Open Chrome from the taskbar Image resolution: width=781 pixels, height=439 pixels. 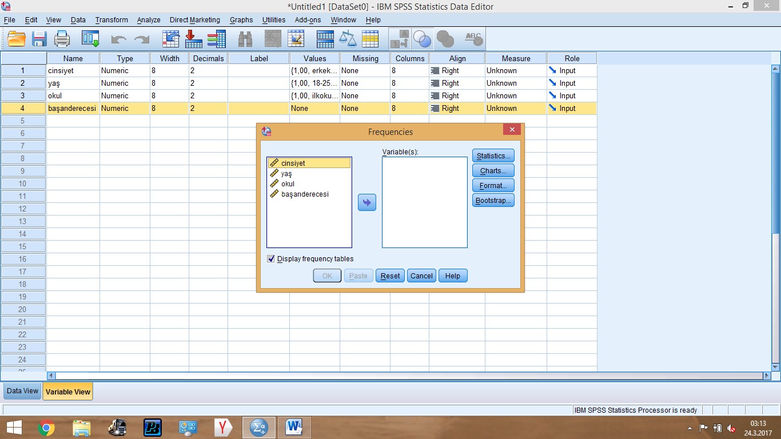46,428
